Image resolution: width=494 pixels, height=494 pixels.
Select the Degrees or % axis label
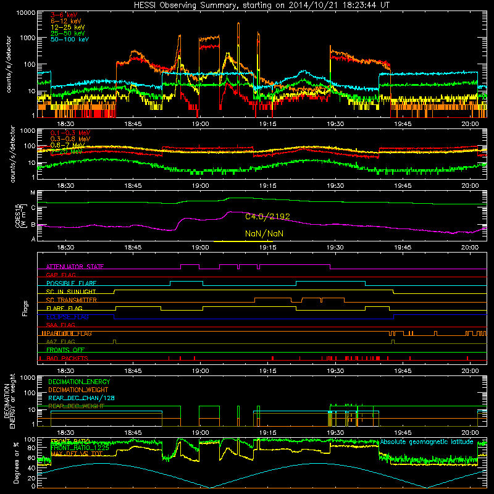16,463
